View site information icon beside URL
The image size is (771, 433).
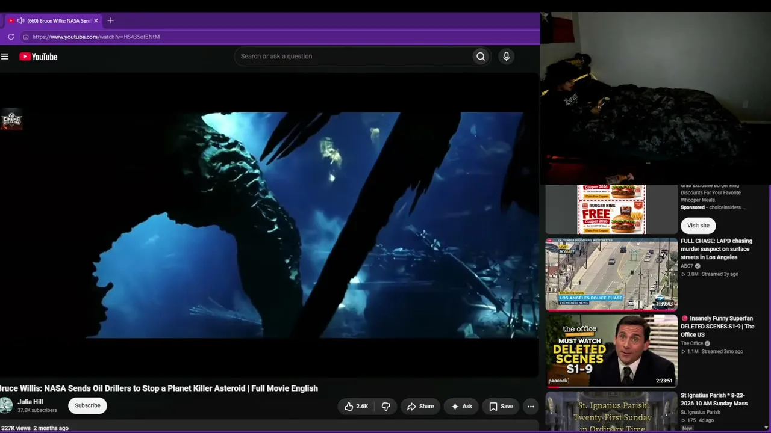click(x=25, y=37)
